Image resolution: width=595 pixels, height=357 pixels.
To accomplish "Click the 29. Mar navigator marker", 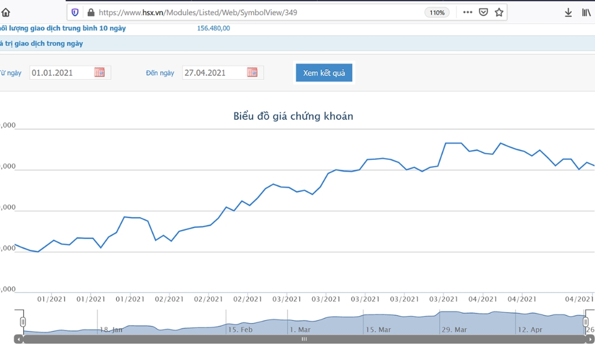I will (x=454, y=330).
